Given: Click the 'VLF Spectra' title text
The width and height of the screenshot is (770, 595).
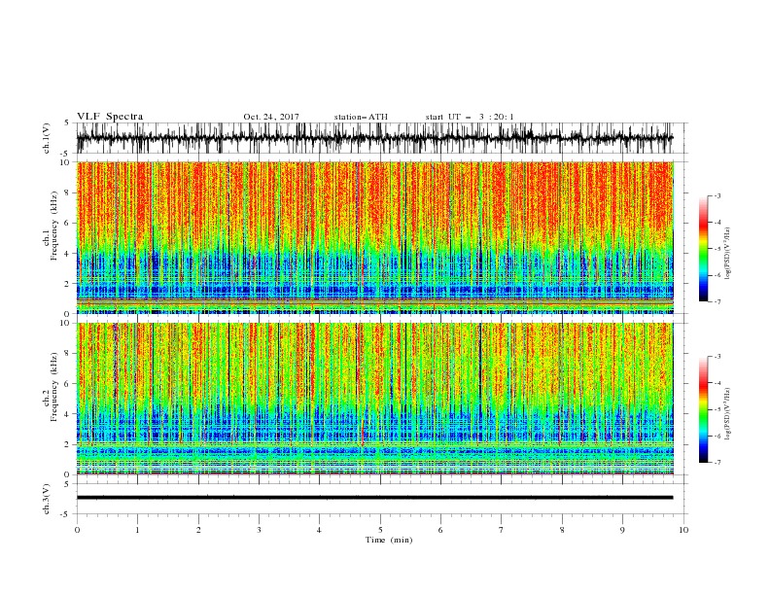Looking at the screenshot, I should pyautogui.click(x=110, y=117).
